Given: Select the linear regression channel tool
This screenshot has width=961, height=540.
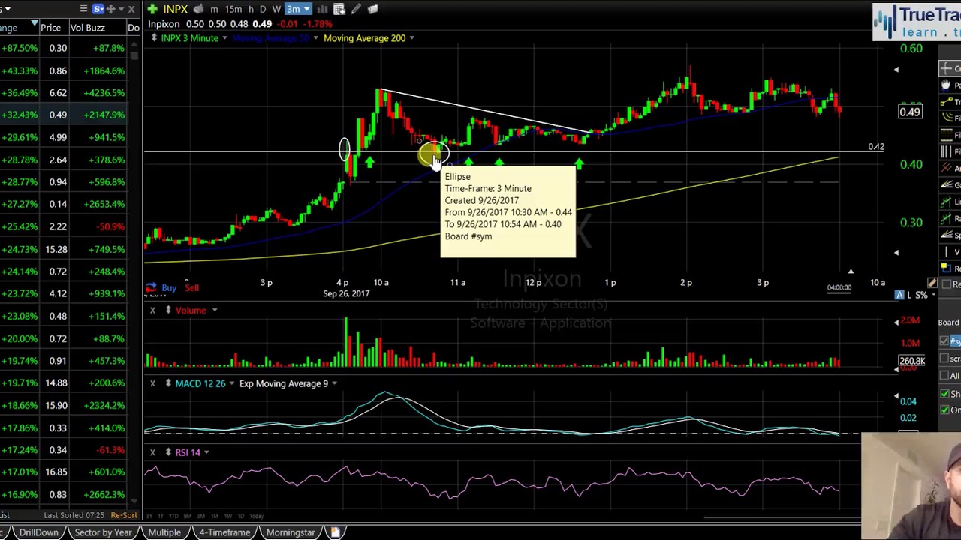Looking at the screenshot, I should click(947, 202).
